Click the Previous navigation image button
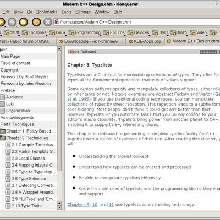This screenshot has width=220, height=220. coord(208,52)
